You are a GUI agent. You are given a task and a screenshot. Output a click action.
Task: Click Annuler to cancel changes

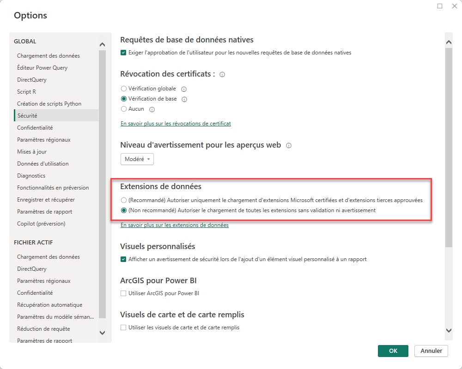click(x=431, y=351)
